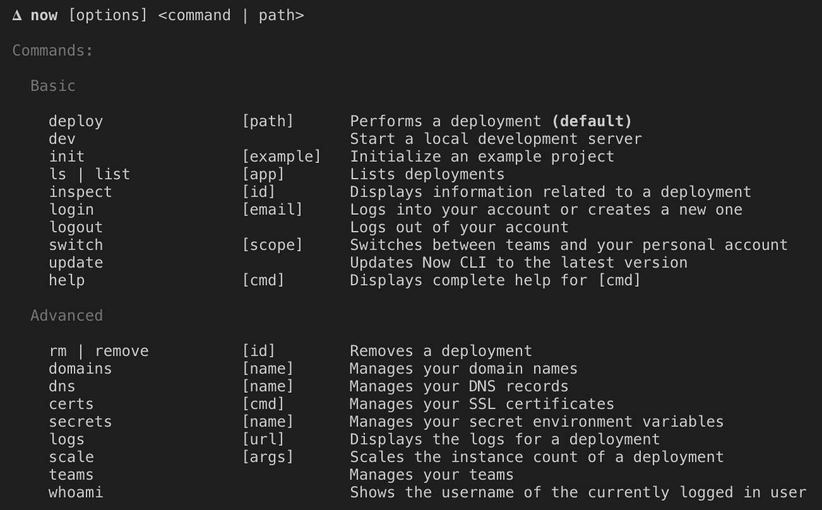Click the '[args]' argument of scale

(x=268, y=457)
